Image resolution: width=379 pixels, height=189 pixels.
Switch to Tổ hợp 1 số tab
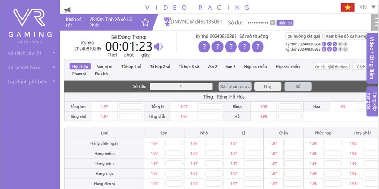[x=131, y=67]
